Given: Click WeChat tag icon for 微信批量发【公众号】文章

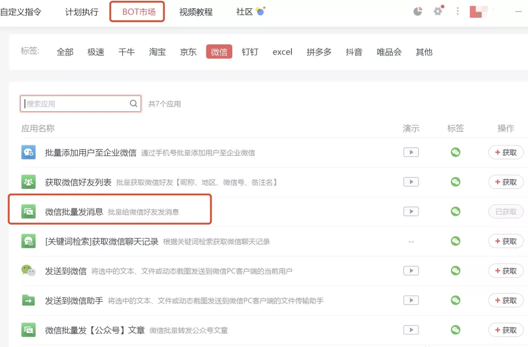Looking at the screenshot, I should click(455, 330).
